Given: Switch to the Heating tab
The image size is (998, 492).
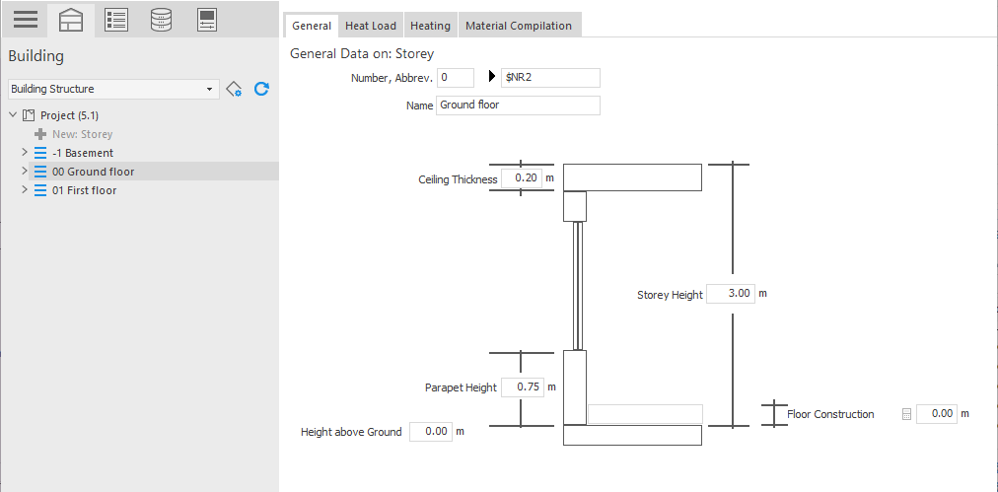Looking at the screenshot, I should (430, 26).
